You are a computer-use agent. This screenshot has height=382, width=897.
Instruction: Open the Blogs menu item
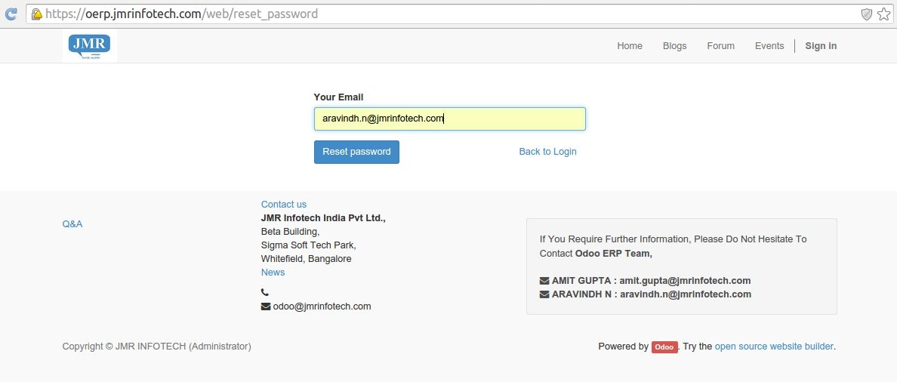click(x=674, y=46)
